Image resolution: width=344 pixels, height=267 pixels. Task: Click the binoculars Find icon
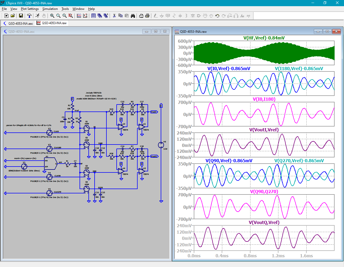point(133,16)
